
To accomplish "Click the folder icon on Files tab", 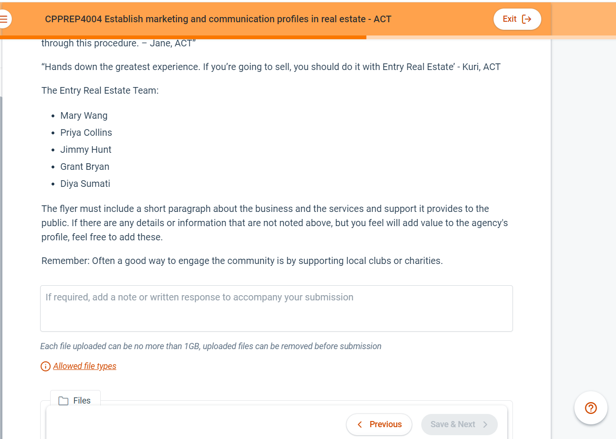I will pos(63,401).
